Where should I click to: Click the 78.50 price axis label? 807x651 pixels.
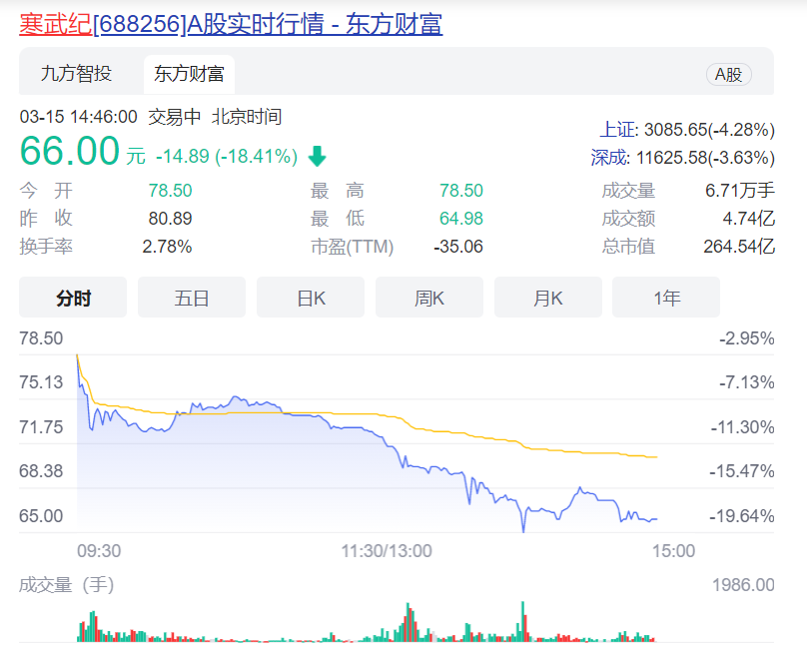pos(41,338)
